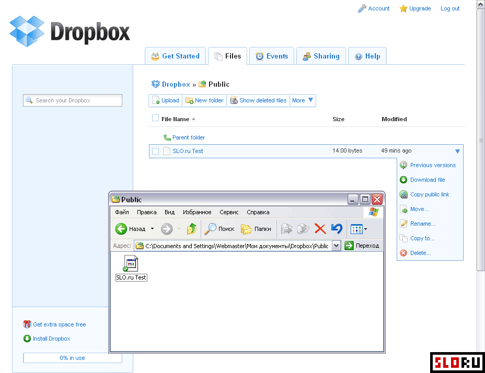Click the Parent folder up-arrow icon
The height and width of the screenshot is (373, 485).
click(167, 137)
